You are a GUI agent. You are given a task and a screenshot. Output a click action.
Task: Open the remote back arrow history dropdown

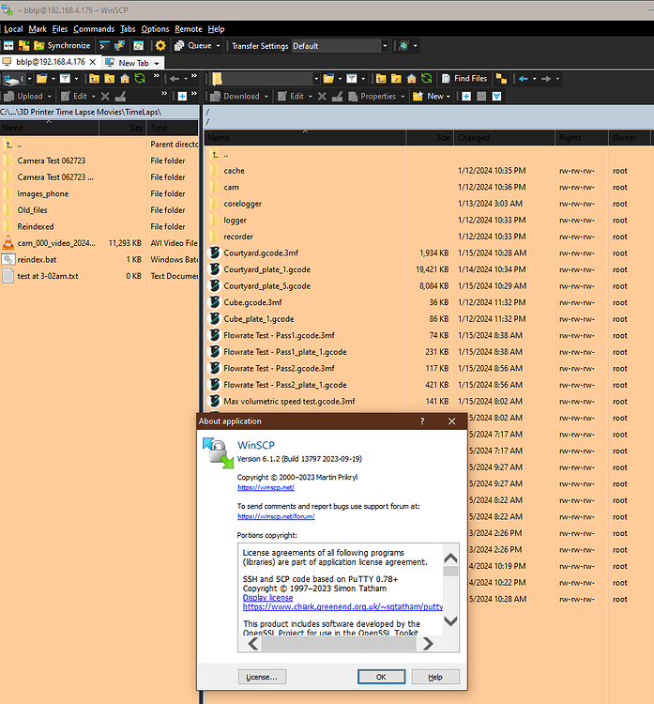coord(534,79)
